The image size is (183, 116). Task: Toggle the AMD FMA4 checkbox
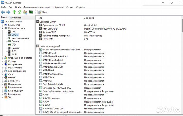[x=40, y=70]
